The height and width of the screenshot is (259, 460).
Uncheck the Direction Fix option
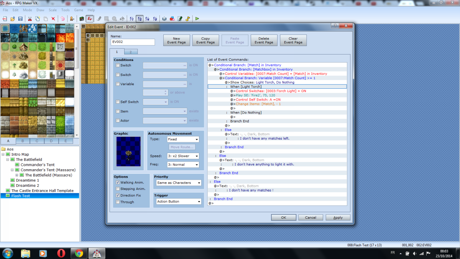tap(118, 195)
